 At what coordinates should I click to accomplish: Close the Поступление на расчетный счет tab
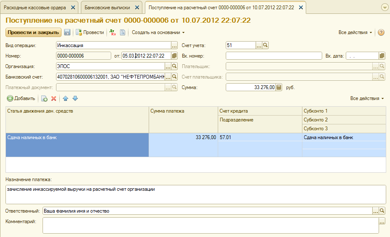(x=301, y=8)
